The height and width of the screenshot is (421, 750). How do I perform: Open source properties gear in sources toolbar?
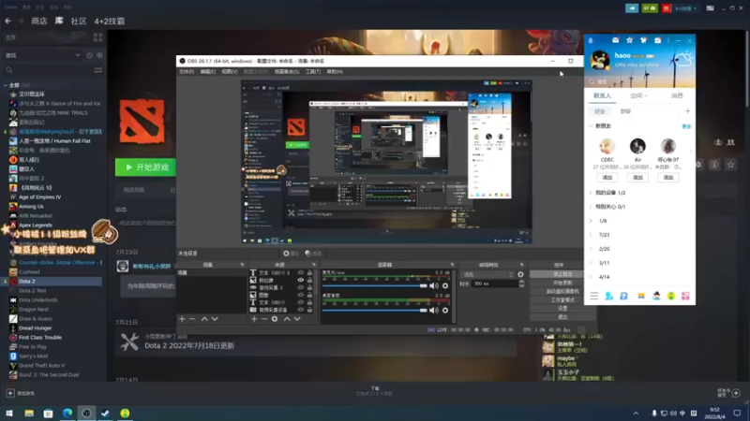(x=275, y=319)
